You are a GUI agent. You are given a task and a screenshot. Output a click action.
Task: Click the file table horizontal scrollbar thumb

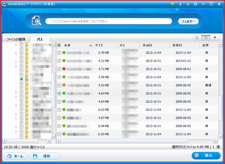pos(124,141)
